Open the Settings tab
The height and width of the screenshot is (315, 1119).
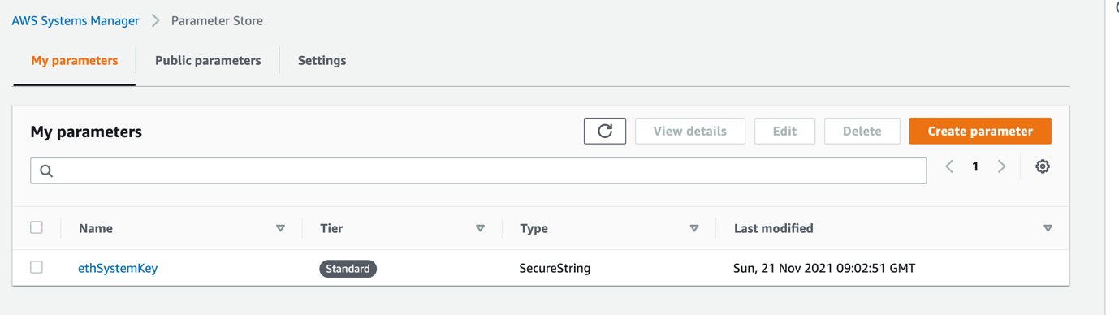(x=322, y=60)
